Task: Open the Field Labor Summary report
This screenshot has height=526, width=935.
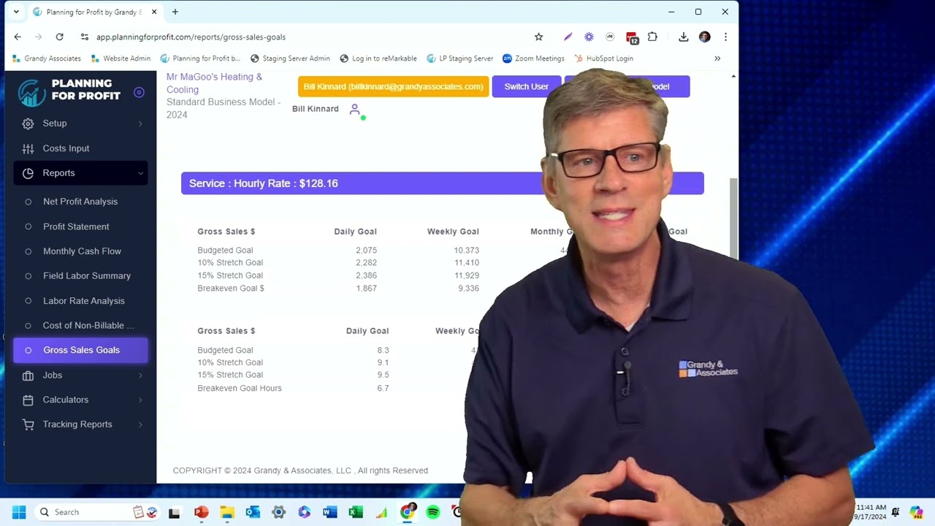Action: point(86,276)
